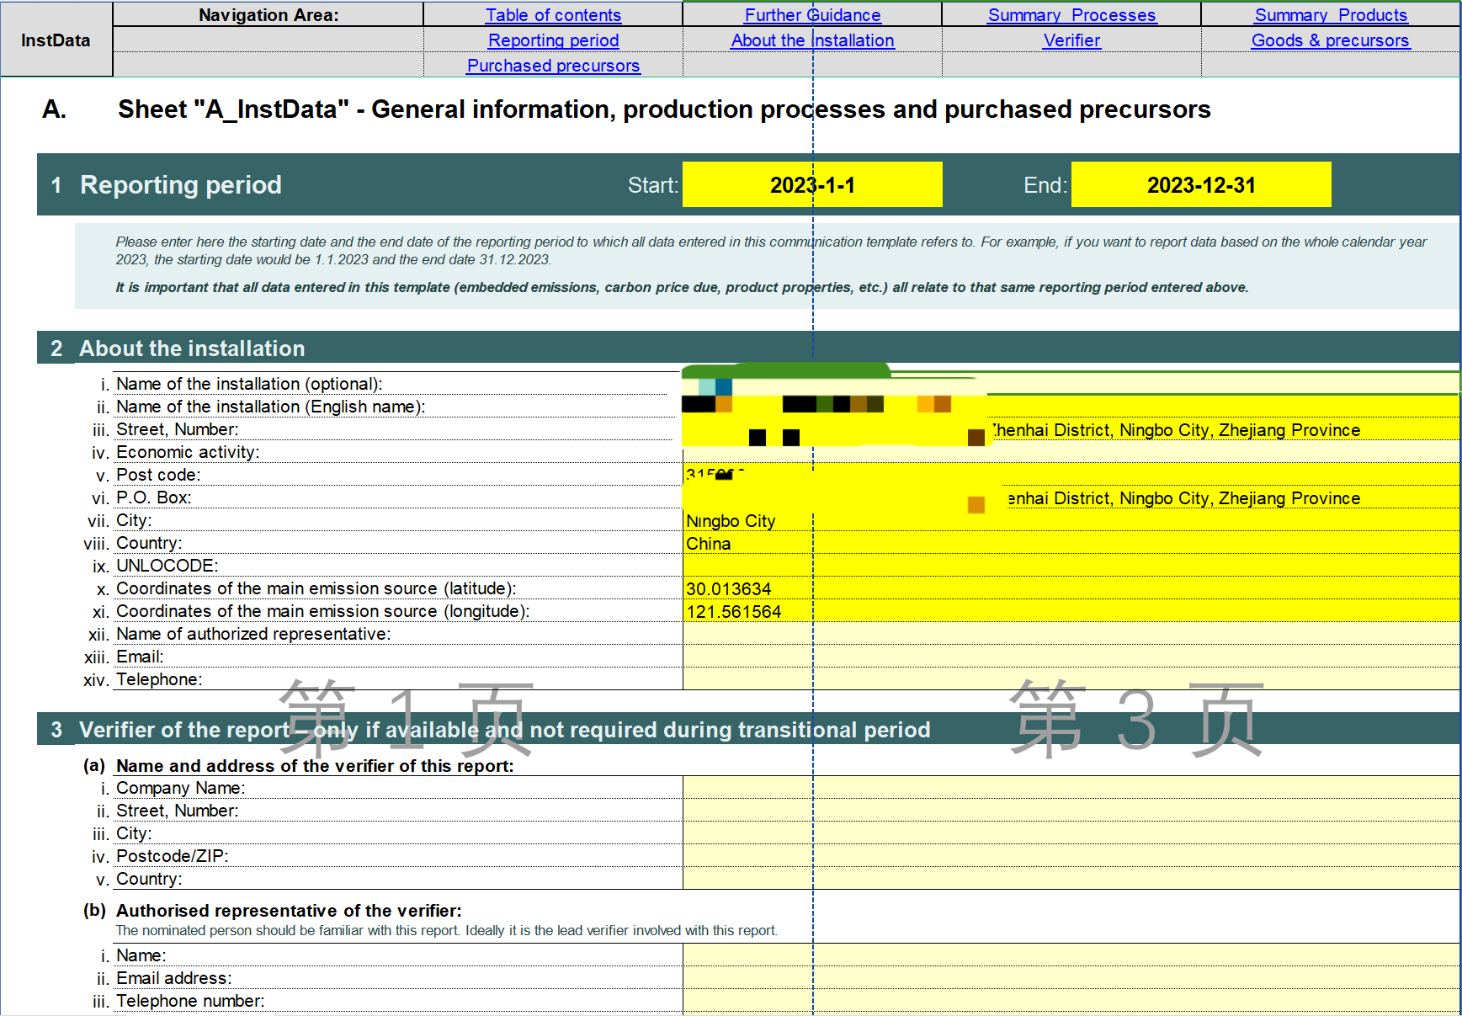Select the Country field containing China
1462x1016 pixels.
[1071, 543]
